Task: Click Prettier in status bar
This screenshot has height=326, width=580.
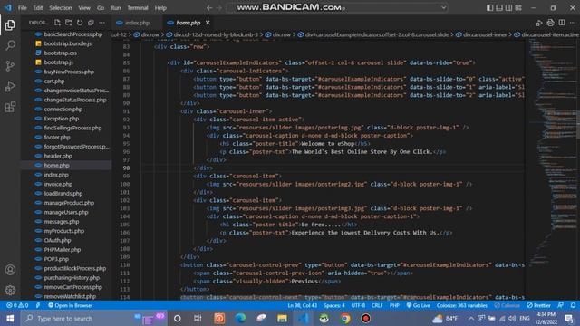Action: pyautogui.click(x=539, y=305)
